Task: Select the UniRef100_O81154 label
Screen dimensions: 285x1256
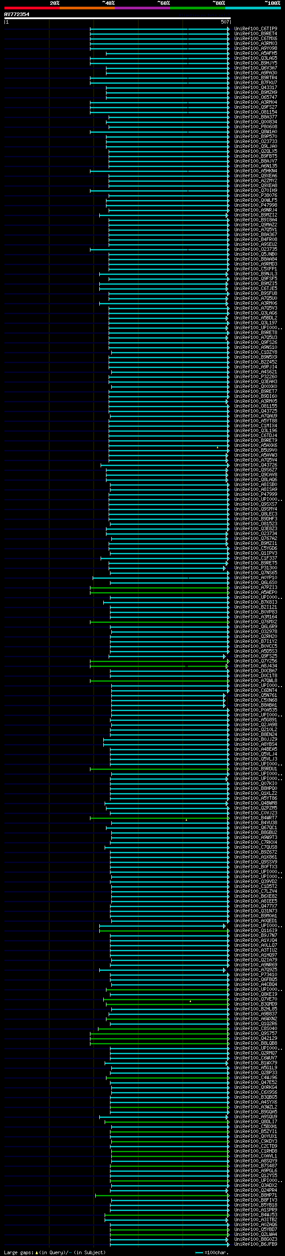Action: (255, 112)
